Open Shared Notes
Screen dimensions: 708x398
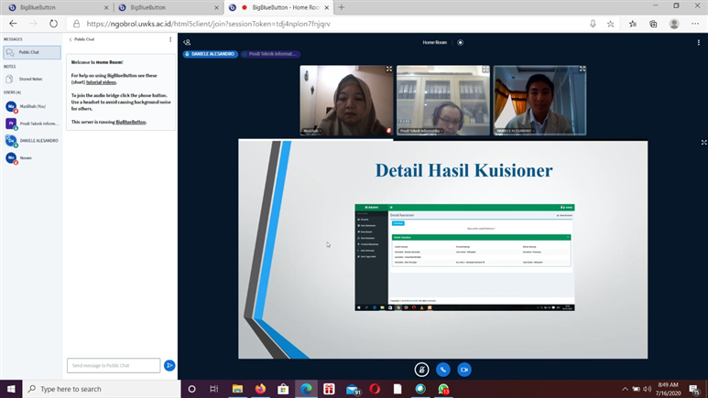tap(32, 79)
